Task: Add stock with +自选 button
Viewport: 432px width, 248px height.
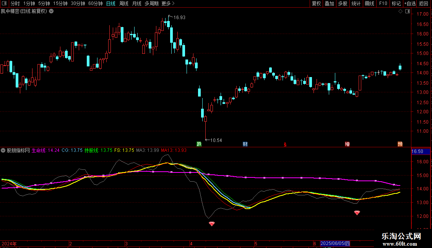Action: pos(410,3)
